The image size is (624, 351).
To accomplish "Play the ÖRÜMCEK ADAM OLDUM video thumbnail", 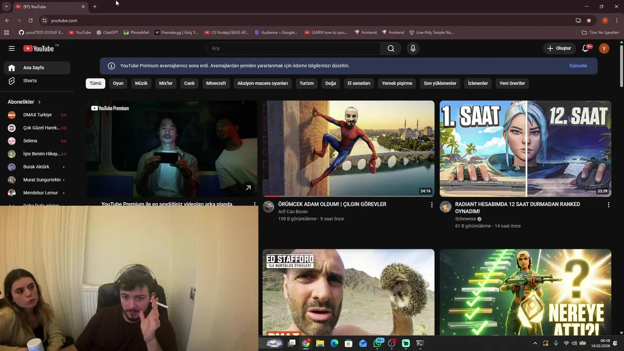I will [x=349, y=149].
